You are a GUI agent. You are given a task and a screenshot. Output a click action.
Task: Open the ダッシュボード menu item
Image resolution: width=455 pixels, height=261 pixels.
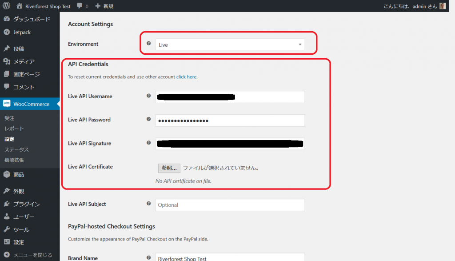coord(31,19)
